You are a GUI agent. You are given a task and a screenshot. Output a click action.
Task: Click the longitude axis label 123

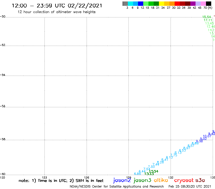44,177
